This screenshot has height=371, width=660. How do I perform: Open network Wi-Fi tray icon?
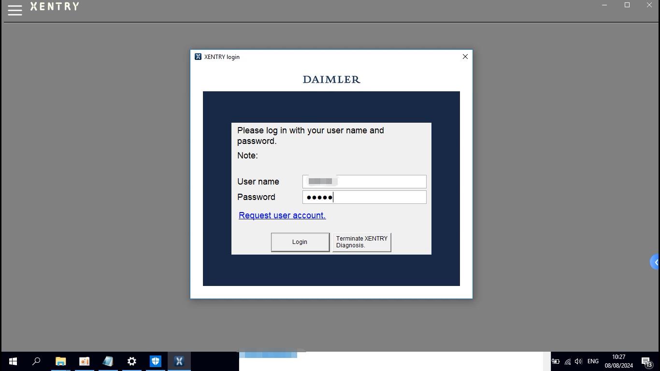pos(568,361)
